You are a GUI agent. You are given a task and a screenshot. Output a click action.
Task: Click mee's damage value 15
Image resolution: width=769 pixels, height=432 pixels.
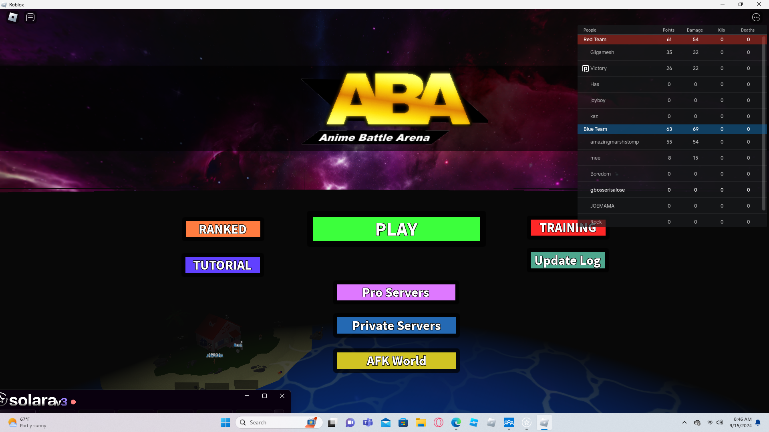point(695,158)
